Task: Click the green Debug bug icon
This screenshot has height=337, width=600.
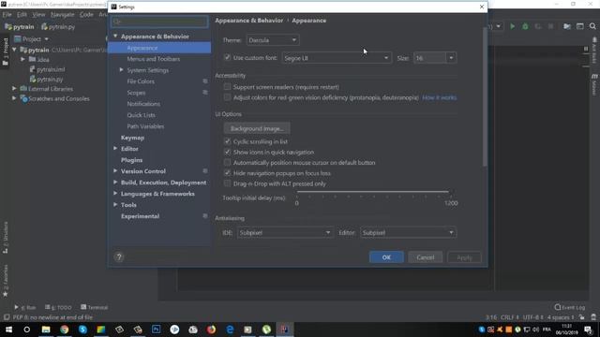Action: (x=525, y=26)
